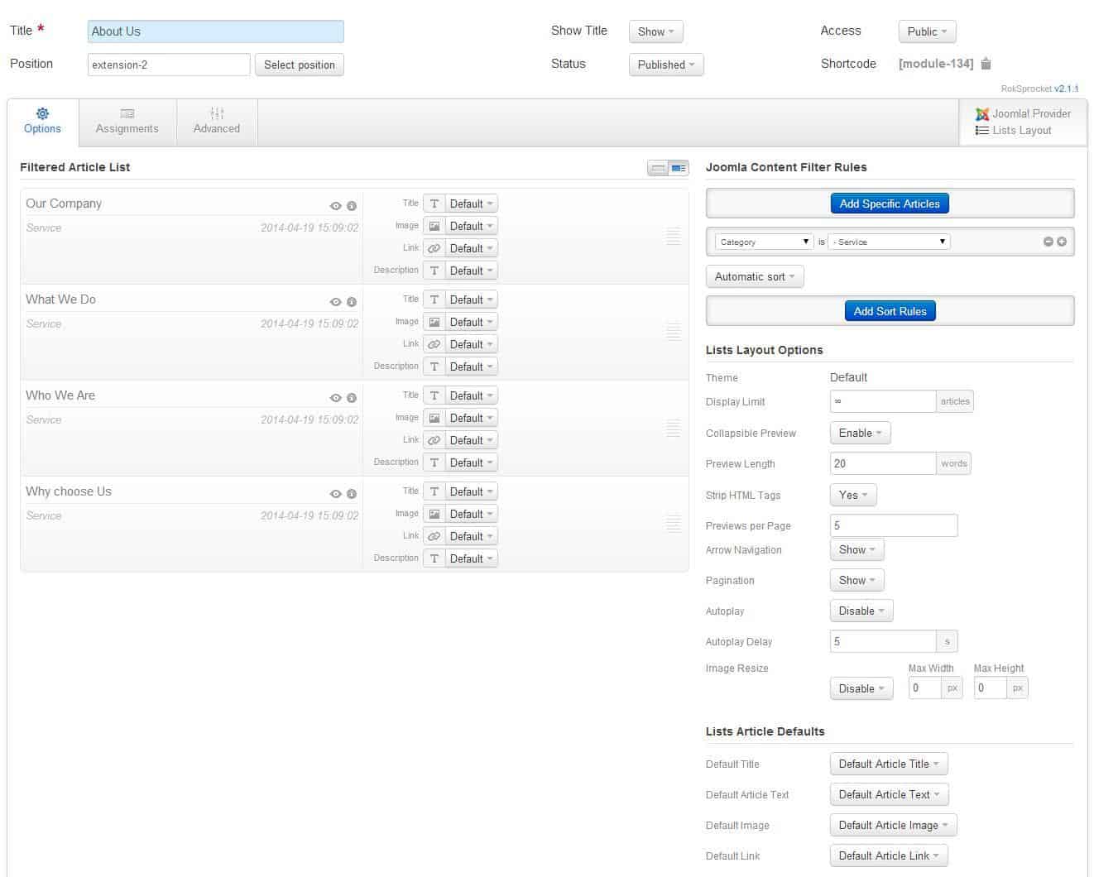Toggle visibility eye for Why choose Us article
This screenshot has height=877, width=1094.
pyautogui.click(x=336, y=492)
